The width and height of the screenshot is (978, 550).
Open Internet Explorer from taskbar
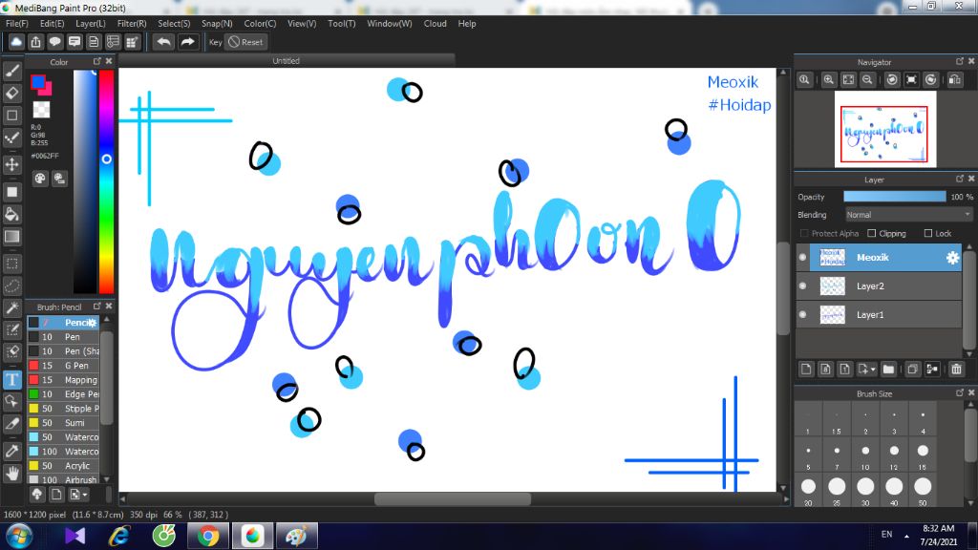[118, 536]
